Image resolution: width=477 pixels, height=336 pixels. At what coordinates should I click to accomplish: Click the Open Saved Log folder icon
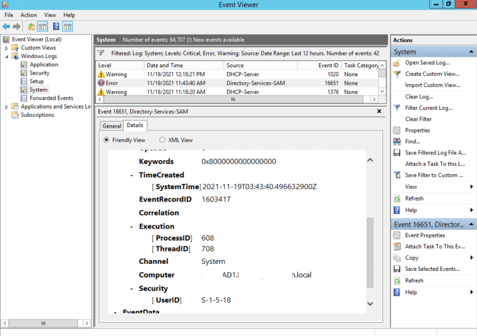[x=397, y=63]
